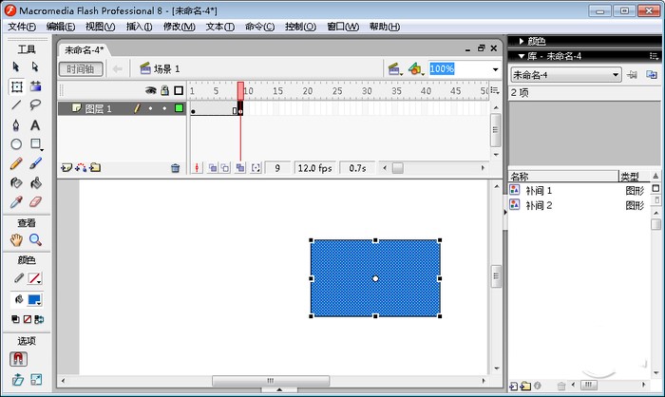Open the 修改(M) menu
Viewport: 665px width, 397px height.
click(x=179, y=27)
